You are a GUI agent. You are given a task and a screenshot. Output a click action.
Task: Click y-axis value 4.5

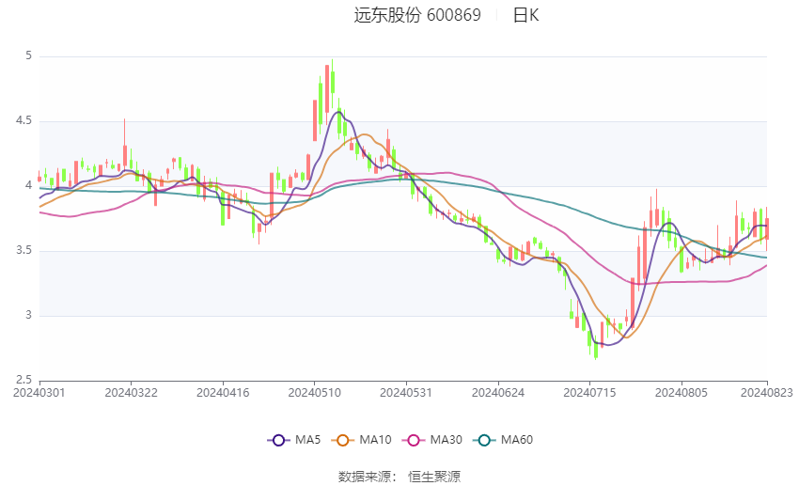pos(23,120)
